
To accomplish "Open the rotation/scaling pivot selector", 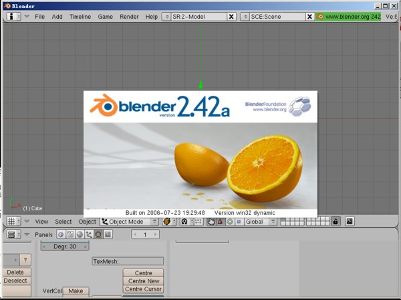I will pos(187,222).
